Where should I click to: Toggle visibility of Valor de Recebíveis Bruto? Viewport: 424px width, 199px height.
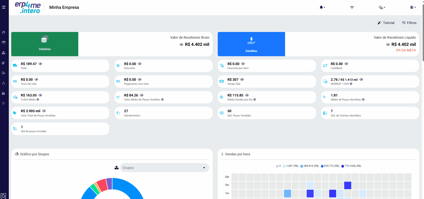coord(181,44)
